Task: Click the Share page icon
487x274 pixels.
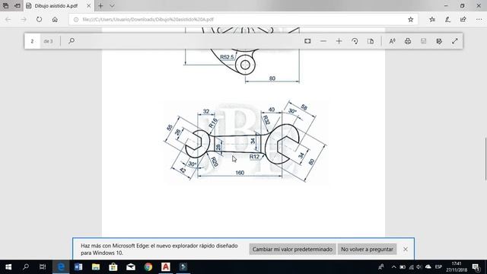Action: [x=463, y=19]
